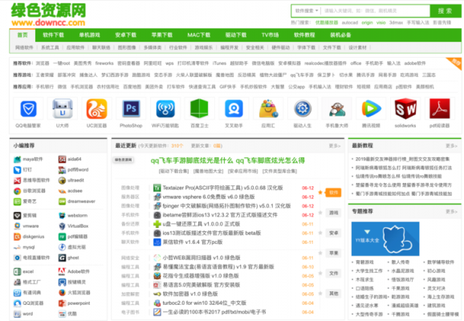Open the 应用汇 icon
This screenshot has width=464, height=321.
point(268,108)
